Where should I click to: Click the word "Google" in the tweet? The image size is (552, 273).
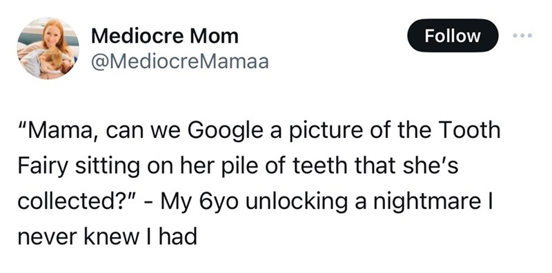click(x=225, y=132)
